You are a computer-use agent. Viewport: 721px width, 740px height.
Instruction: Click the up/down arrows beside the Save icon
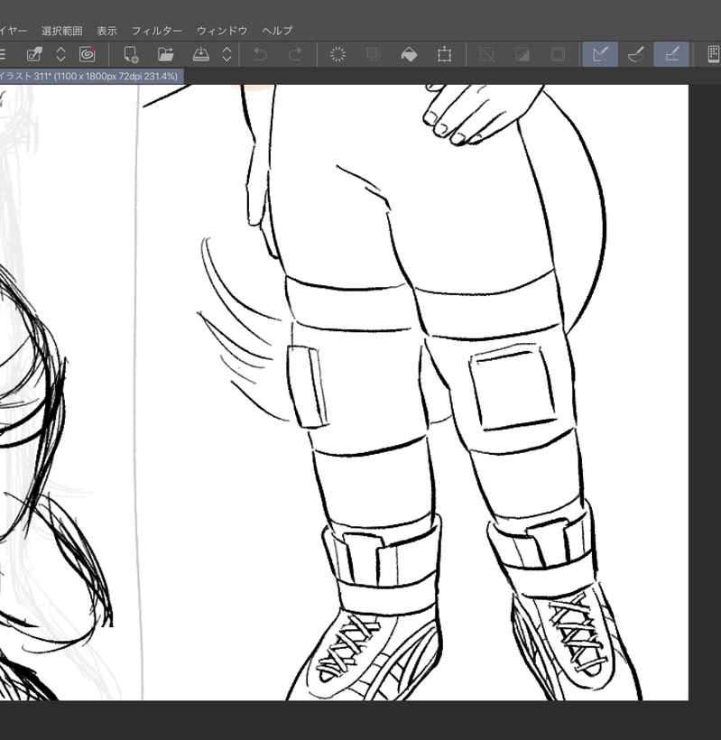pyautogui.click(x=227, y=54)
